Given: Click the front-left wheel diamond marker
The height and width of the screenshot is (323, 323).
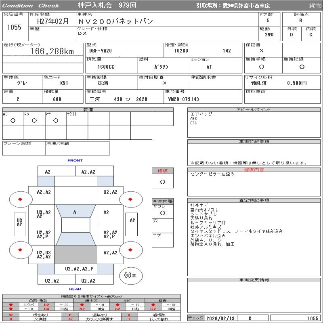Looking at the screenshot, I should 20,199.
